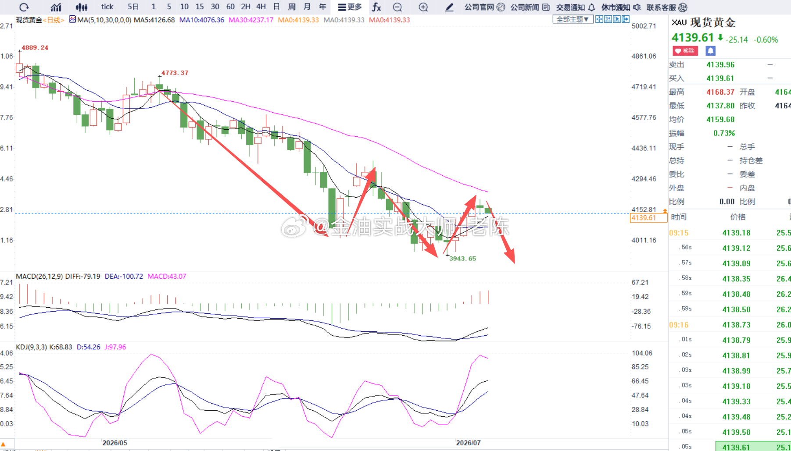The width and height of the screenshot is (791, 451).
Task: Select the tick timeframe
Action: pos(107,7)
